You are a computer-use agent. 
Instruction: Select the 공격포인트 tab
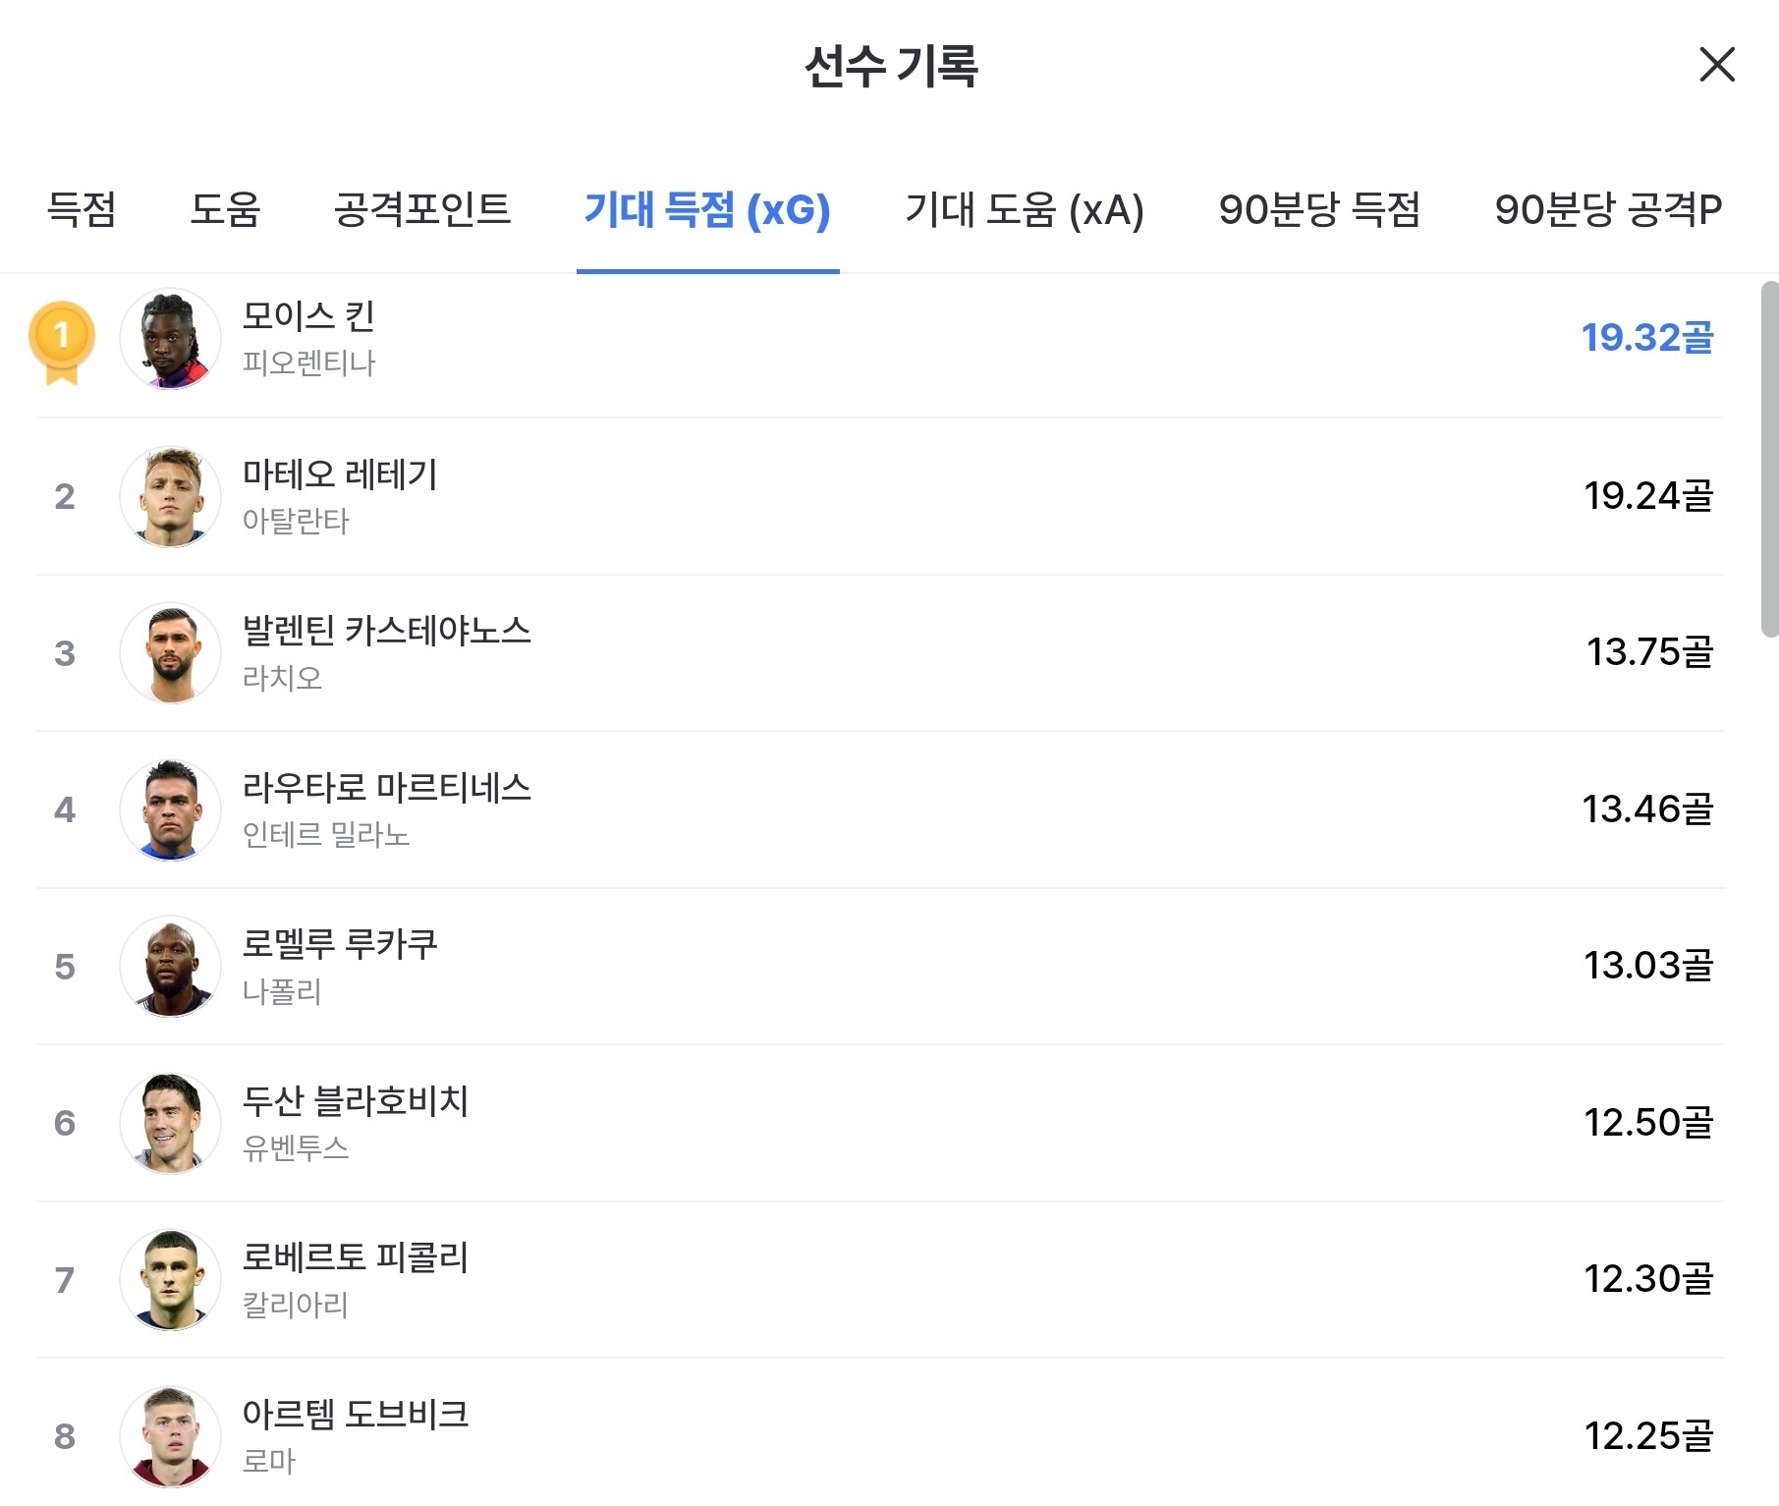coord(422,209)
